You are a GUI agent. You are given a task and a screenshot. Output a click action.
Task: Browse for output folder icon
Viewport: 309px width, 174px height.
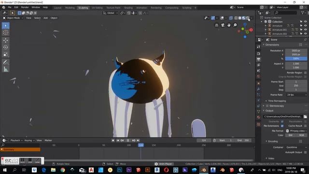[305, 116]
